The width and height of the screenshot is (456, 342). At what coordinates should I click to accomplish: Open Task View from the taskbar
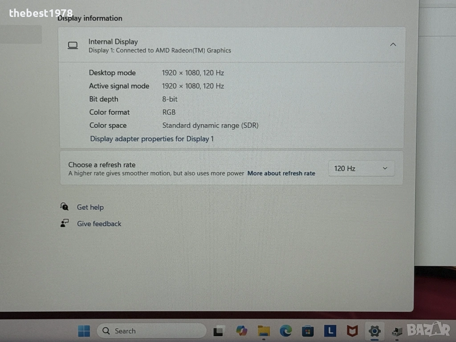click(218, 331)
